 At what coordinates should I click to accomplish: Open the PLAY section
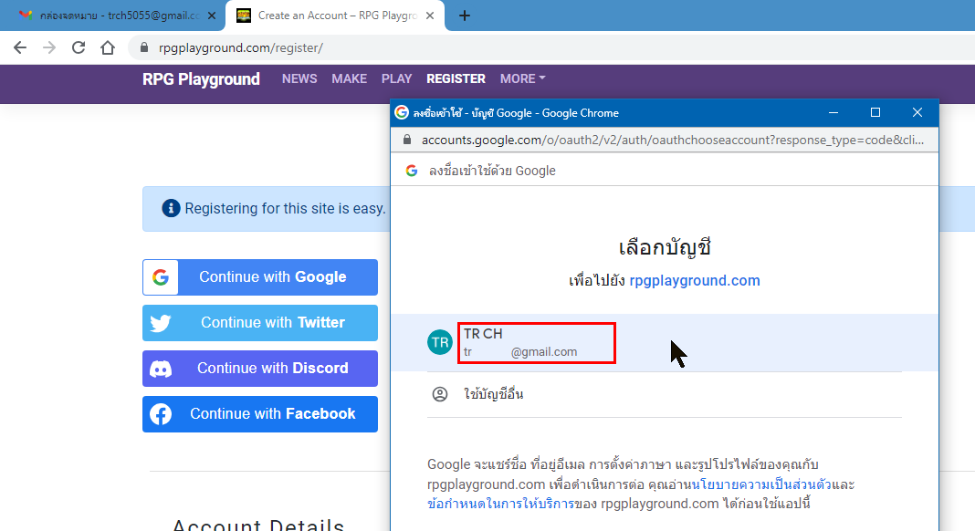[397, 79]
